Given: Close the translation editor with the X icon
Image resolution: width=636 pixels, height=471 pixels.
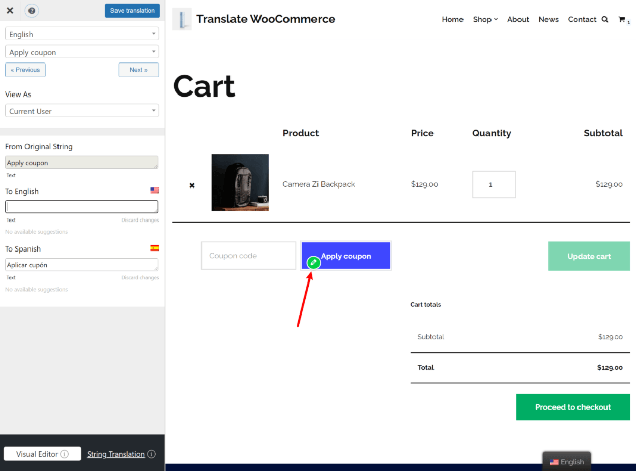Looking at the screenshot, I should (10, 10).
